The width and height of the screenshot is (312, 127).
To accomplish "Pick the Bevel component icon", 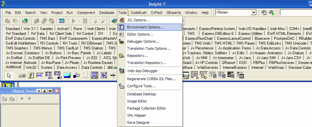I will pos(85,75).
